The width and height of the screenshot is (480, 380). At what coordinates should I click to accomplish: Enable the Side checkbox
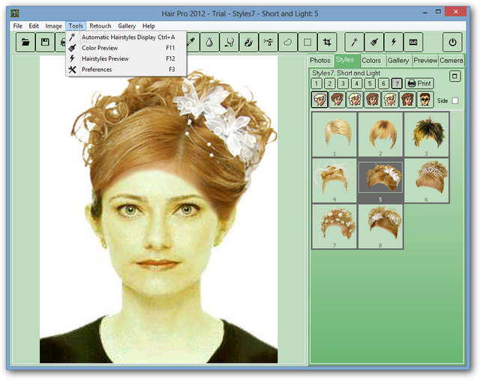click(x=454, y=100)
